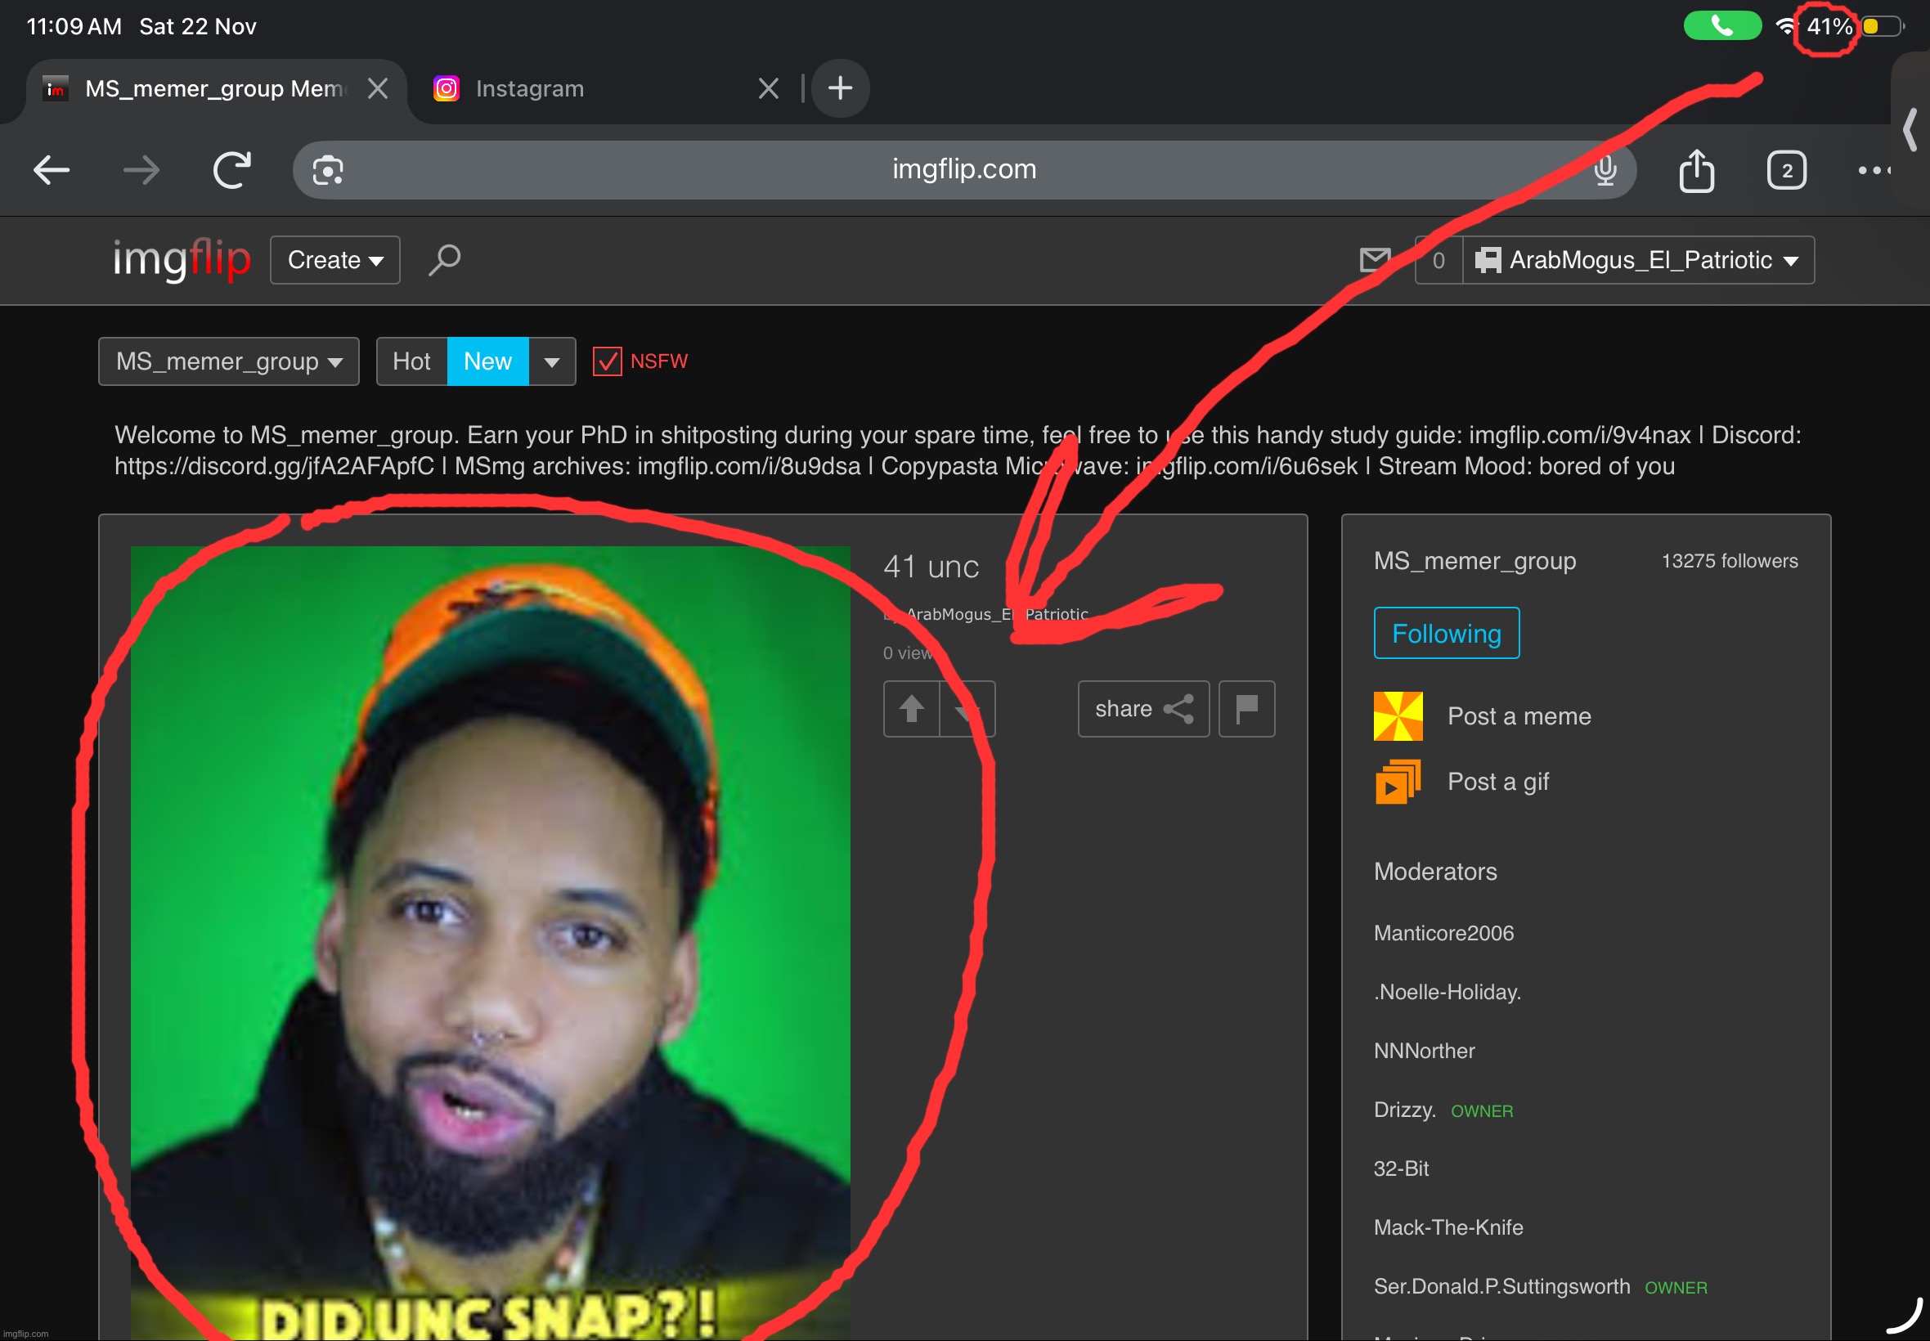Click Post a meme link
Screen dimensions: 1930x1341
(x=1519, y=715)
